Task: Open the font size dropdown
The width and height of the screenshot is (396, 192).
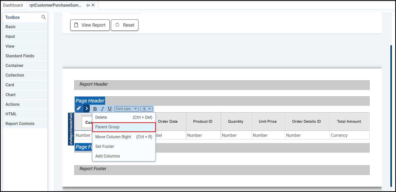Action: coord(126,109)
